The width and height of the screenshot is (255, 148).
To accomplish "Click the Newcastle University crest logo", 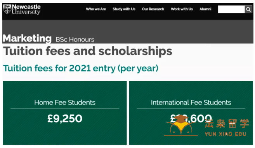I will 7,9.
